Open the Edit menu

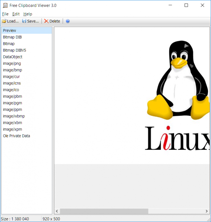click(x=16, y=14)
